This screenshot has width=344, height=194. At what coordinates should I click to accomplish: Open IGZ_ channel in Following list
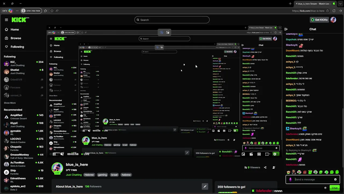[23, 64]
